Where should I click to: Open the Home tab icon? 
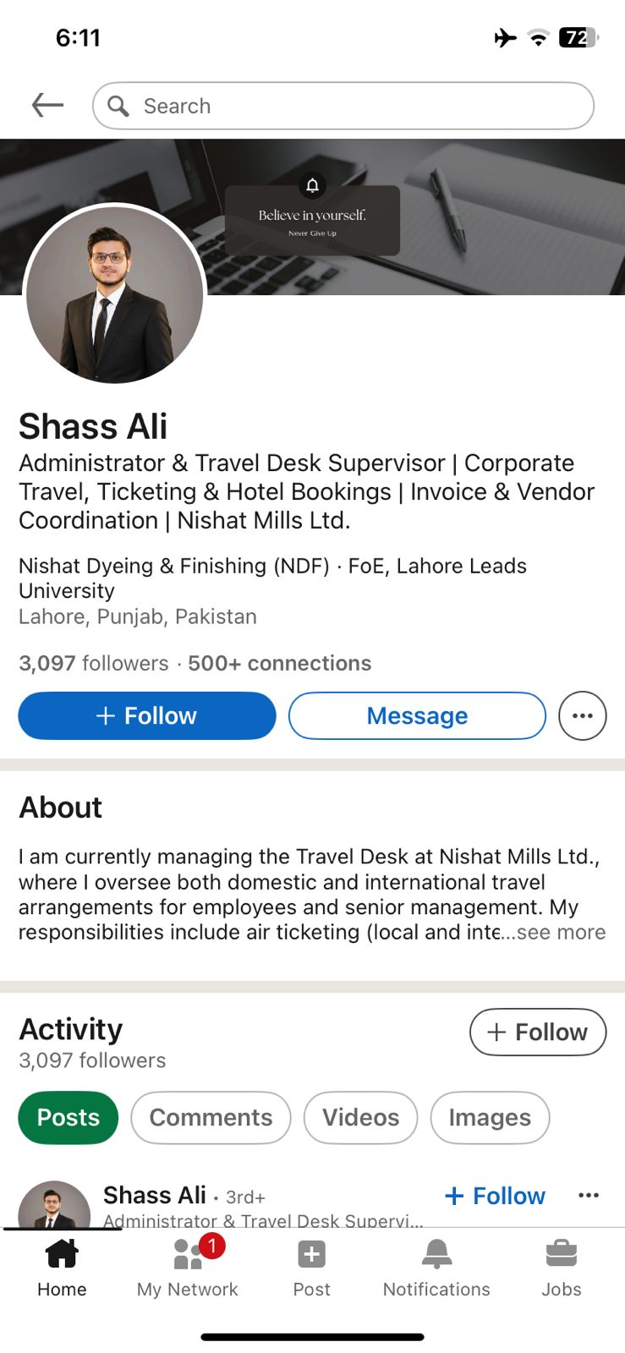click(x=62, y=1266)
